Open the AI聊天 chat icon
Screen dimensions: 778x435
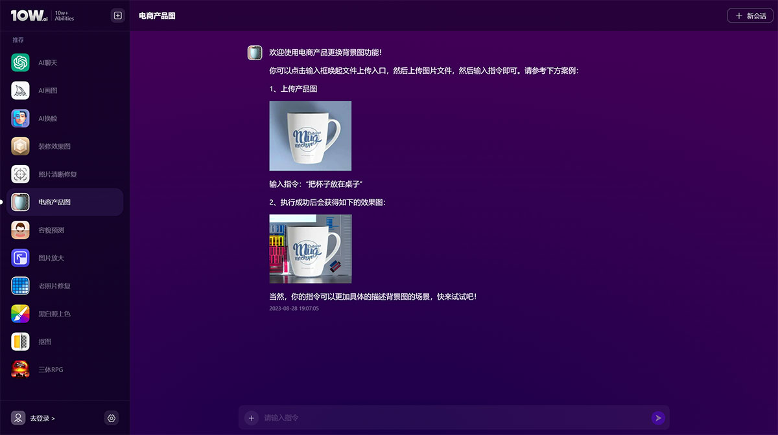[20, 63]
